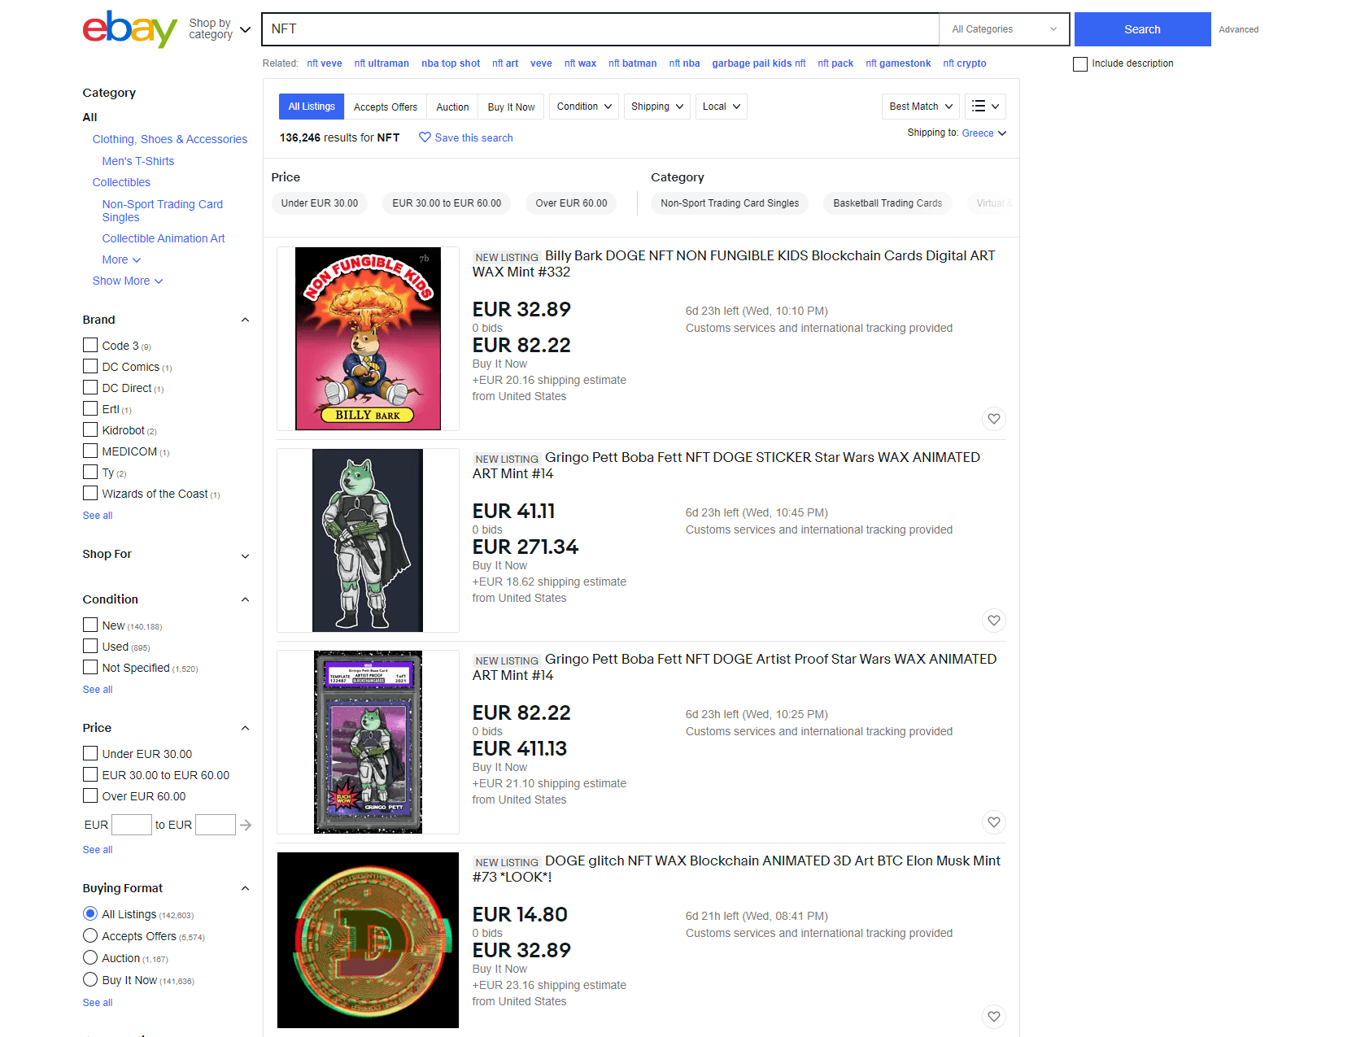
Task: Click the Save this search heart link
Action: click(x=466, y=137)
